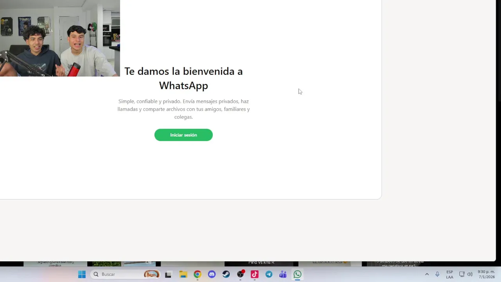Open Telegram from the taskbar
501x282 pixels.
[x=269, y=274]
